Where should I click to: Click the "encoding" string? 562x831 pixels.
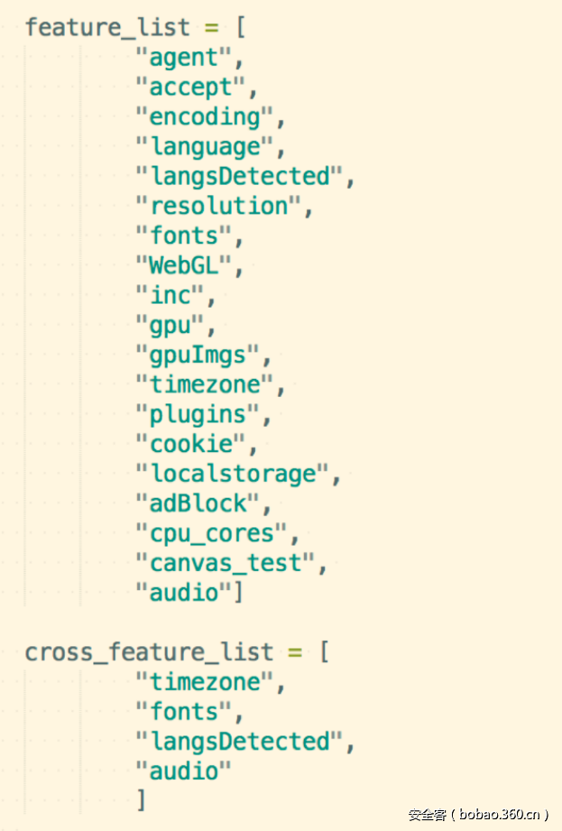[204, 116]
